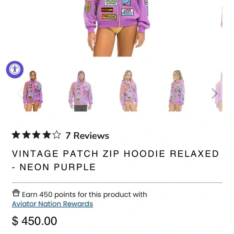Click the third filled rating star
The height and width of the screenshot is (234, 234).
[36, 135]
